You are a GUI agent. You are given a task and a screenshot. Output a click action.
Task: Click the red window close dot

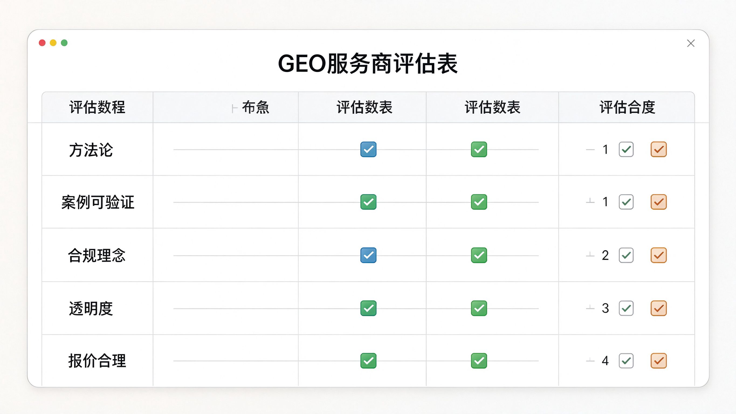[x=42, y=43]
